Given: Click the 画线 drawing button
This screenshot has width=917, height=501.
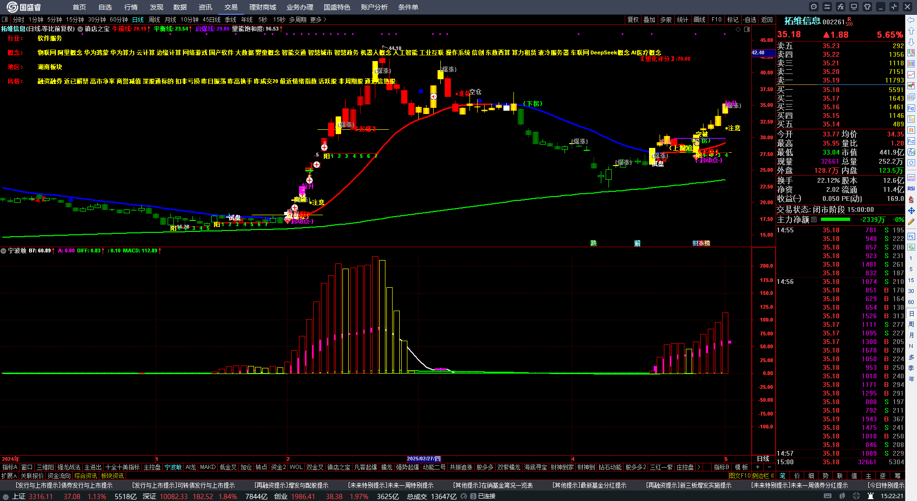Looking at the screenshot, I should [x=699, y=20].
